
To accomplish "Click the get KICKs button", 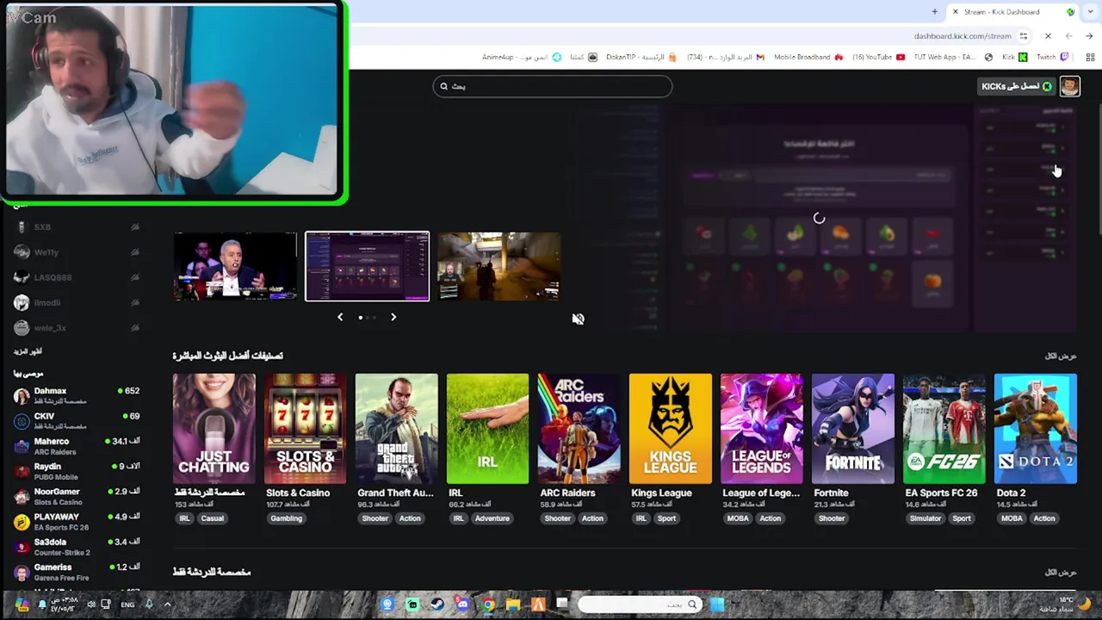I will tap(1018, 86).
